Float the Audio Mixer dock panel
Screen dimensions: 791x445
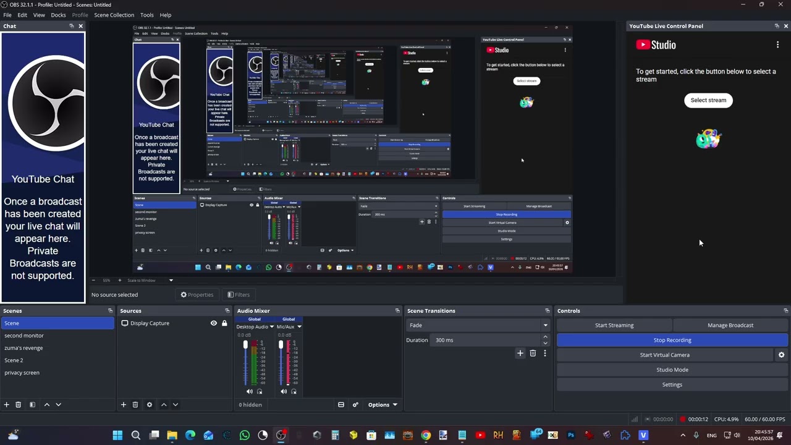point(397,311)
